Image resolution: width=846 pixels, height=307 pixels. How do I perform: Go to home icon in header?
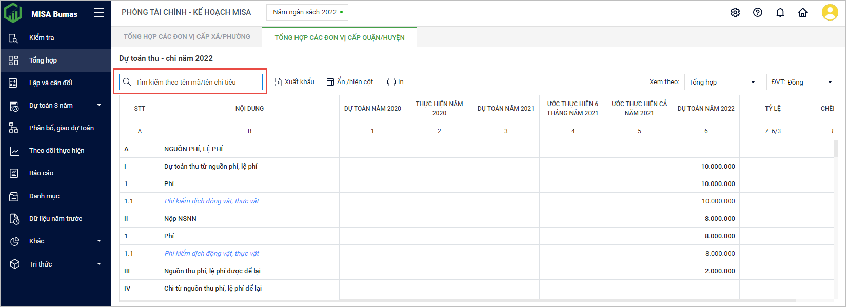[x=802, y=13]
